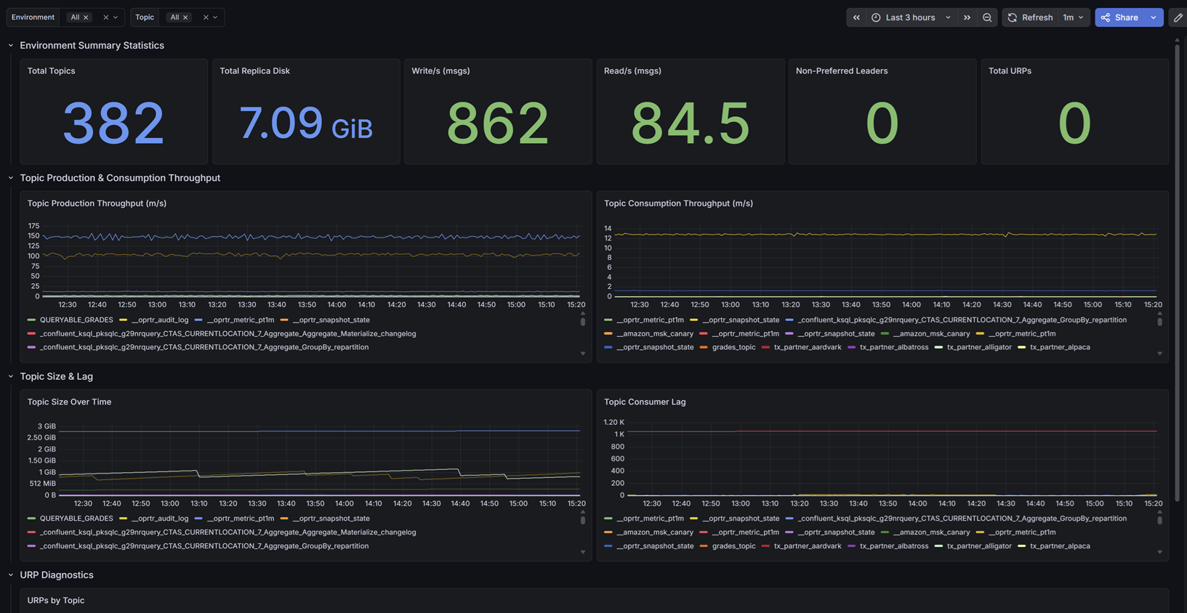
Task: Collapse the Topic Size & Lag row
Action: tap(11, 376)
